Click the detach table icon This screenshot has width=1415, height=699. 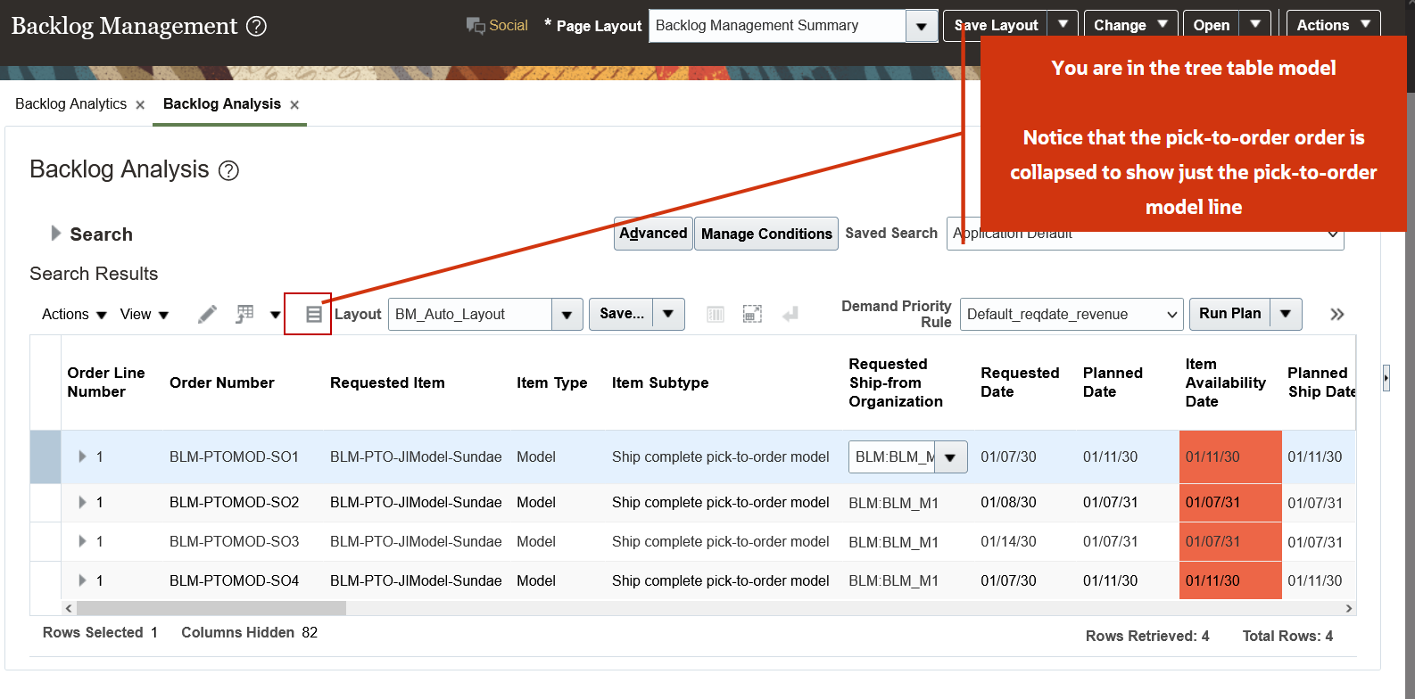coord(752,314)
